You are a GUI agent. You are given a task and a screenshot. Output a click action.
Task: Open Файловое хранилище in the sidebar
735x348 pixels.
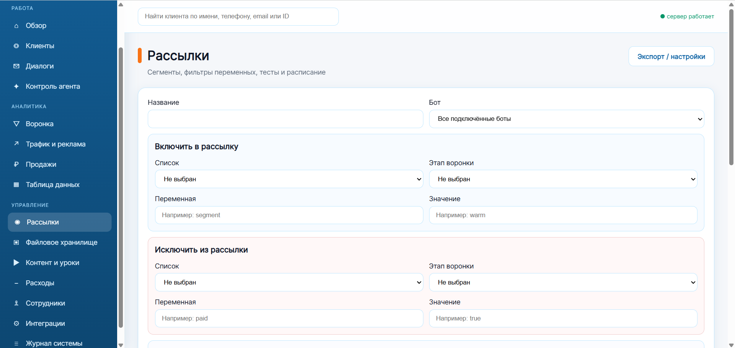pyautogui.click(x=60, y=242)
